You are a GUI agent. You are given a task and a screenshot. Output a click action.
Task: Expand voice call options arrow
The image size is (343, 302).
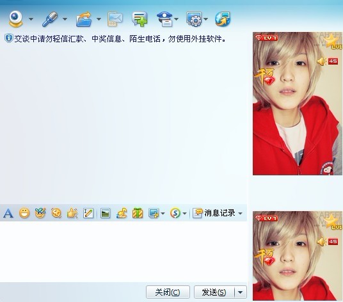[x=65, y=19]
